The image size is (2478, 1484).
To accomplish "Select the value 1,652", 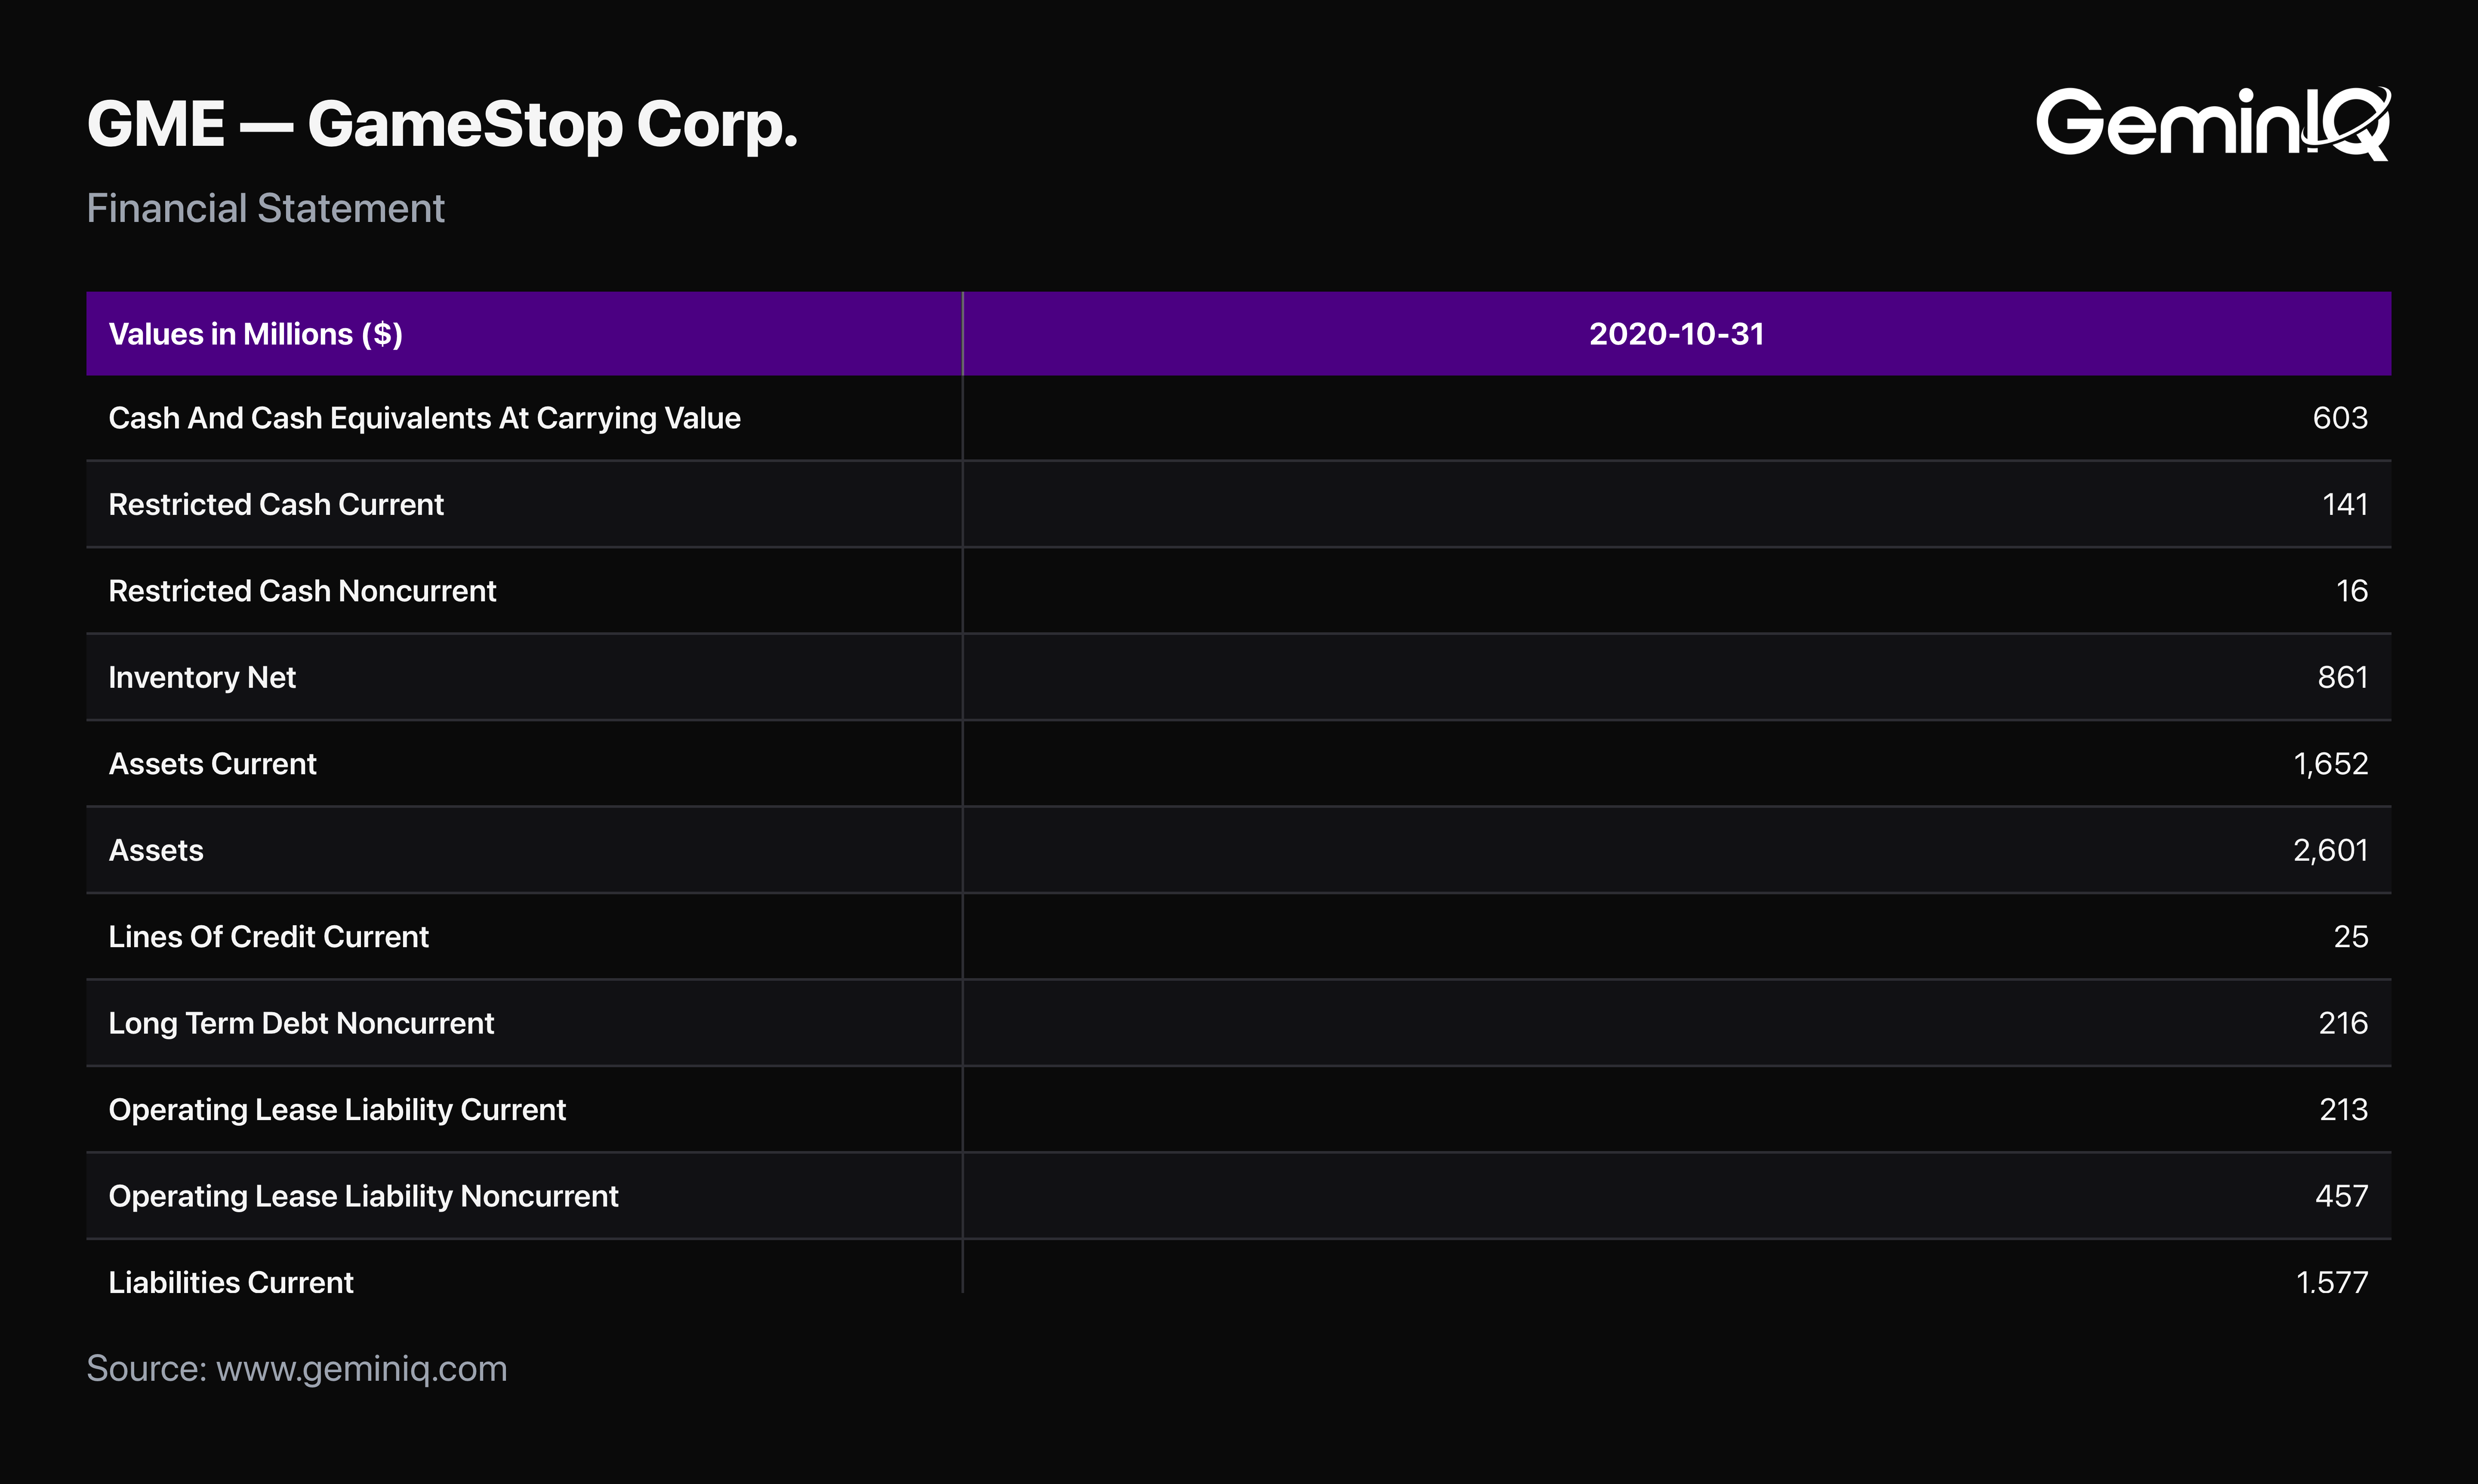I will click(x=2331, y=764).
